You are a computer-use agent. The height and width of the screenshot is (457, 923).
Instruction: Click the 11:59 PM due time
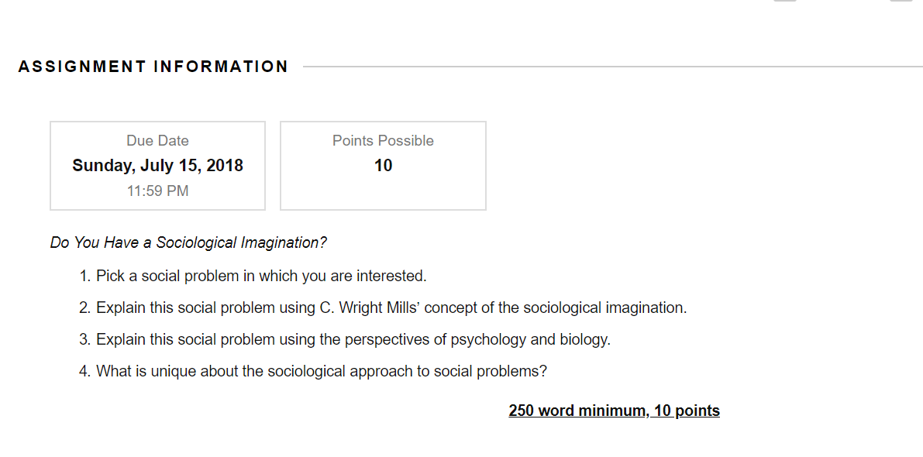click(x=158, y=191)
